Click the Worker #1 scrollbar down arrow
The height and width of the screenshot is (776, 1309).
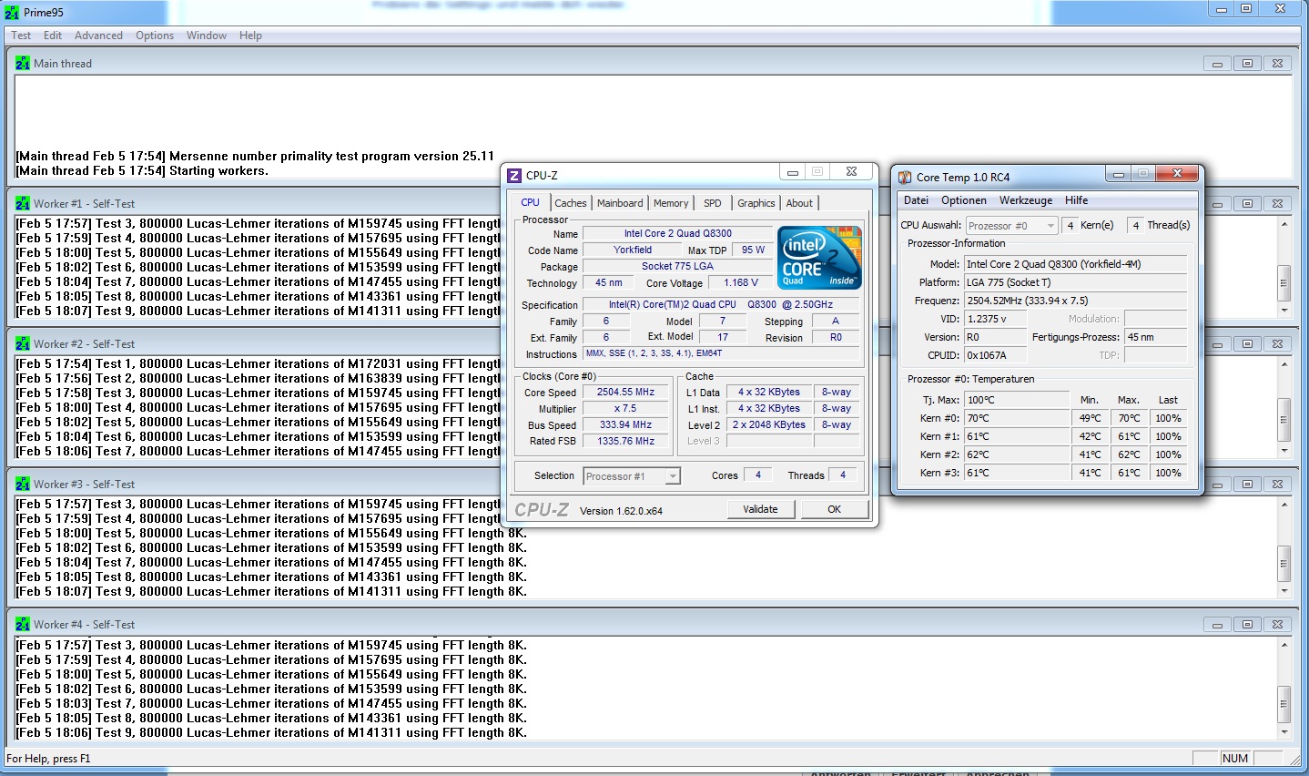point(1284,311)
